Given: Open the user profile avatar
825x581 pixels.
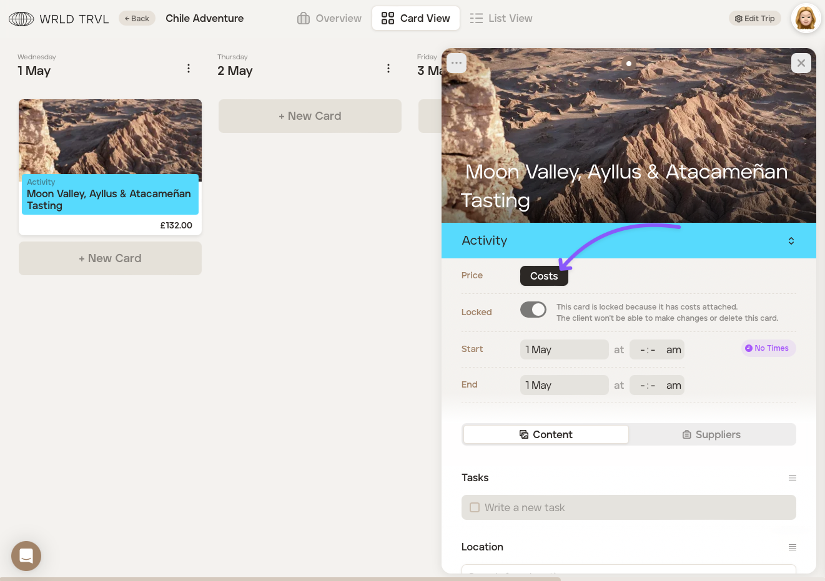Looking at the screenshot, I should click(806, 18).
